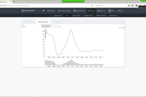
Task: Open the Analytics menu
Action: pyautogui.click(x=51, y=11)
